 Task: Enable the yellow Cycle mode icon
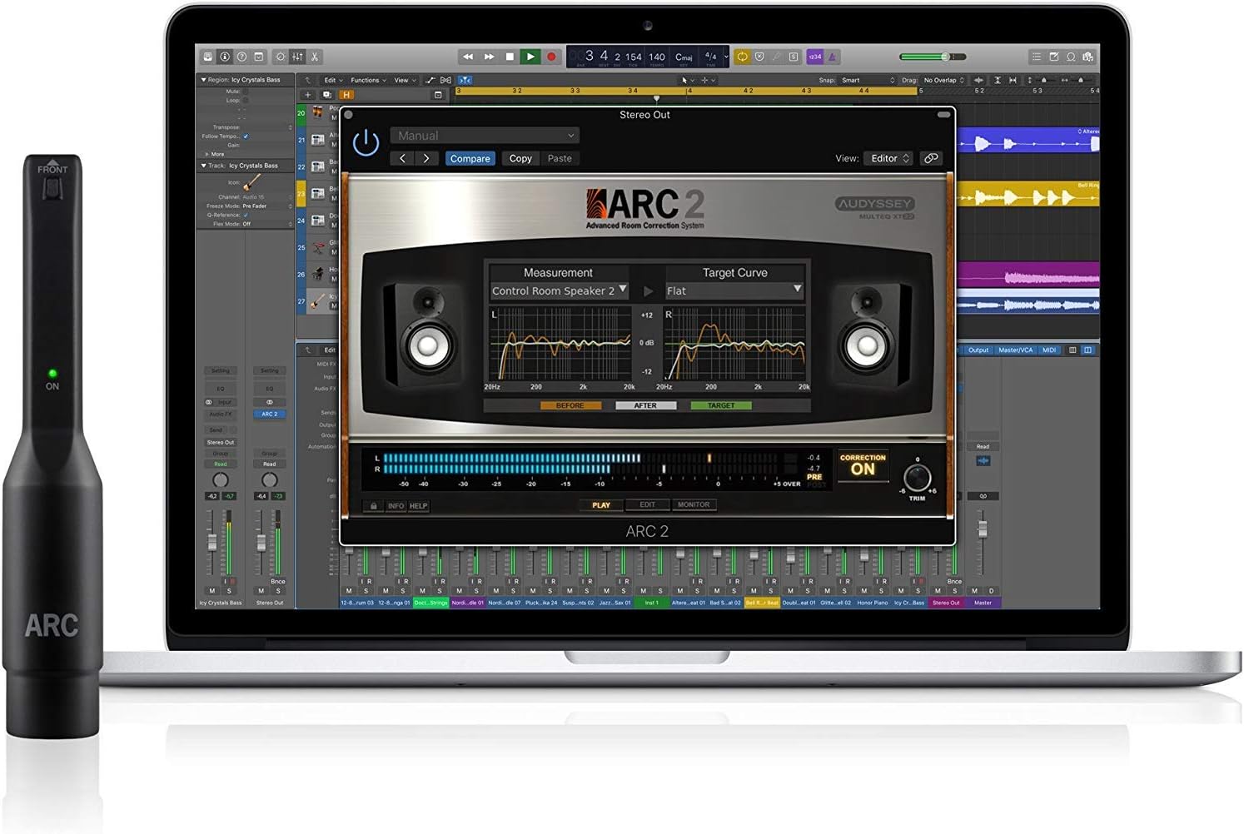[x=742, y=57]
